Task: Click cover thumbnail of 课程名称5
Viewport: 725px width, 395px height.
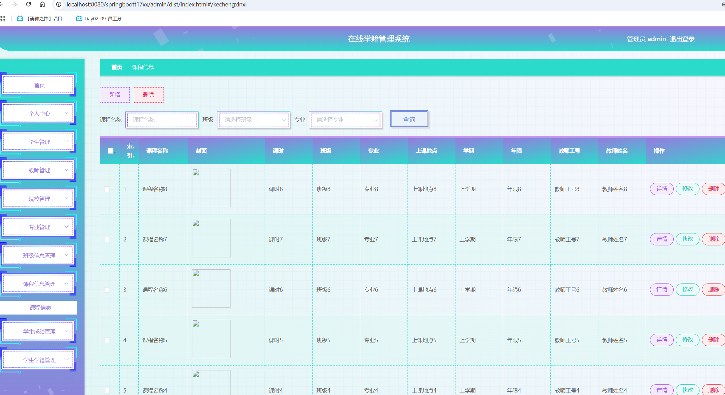Action: [x=211, y=339]
